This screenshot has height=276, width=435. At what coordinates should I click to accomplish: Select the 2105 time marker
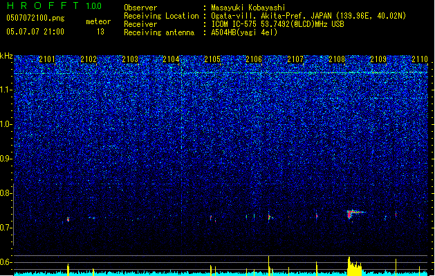tap(212, 59)
